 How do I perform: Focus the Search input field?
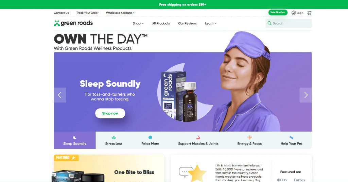pyautogui.click(x=289, y=23)
